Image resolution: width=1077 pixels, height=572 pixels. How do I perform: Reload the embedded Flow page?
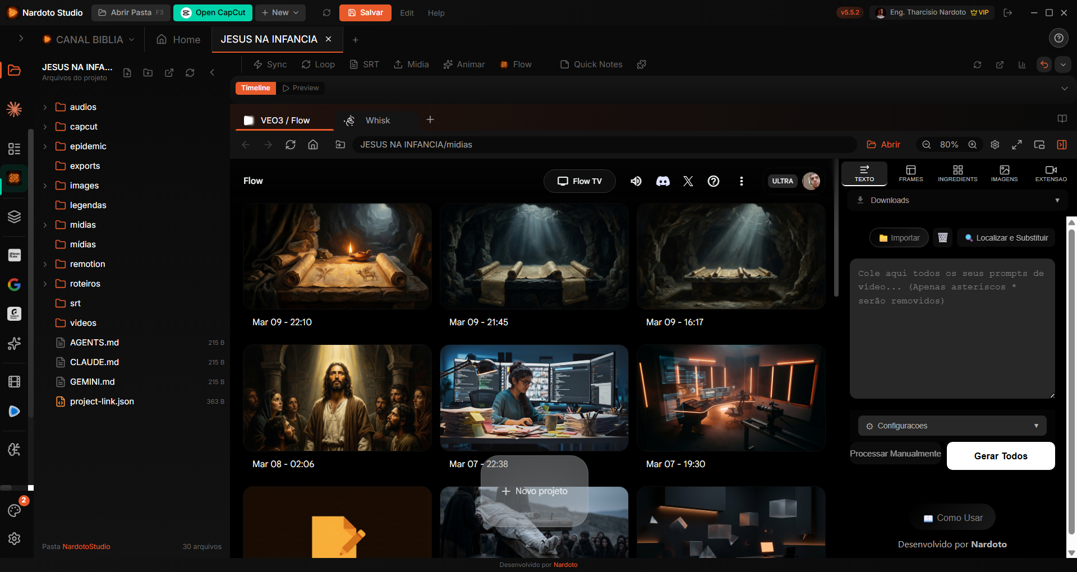coord(291,145)
